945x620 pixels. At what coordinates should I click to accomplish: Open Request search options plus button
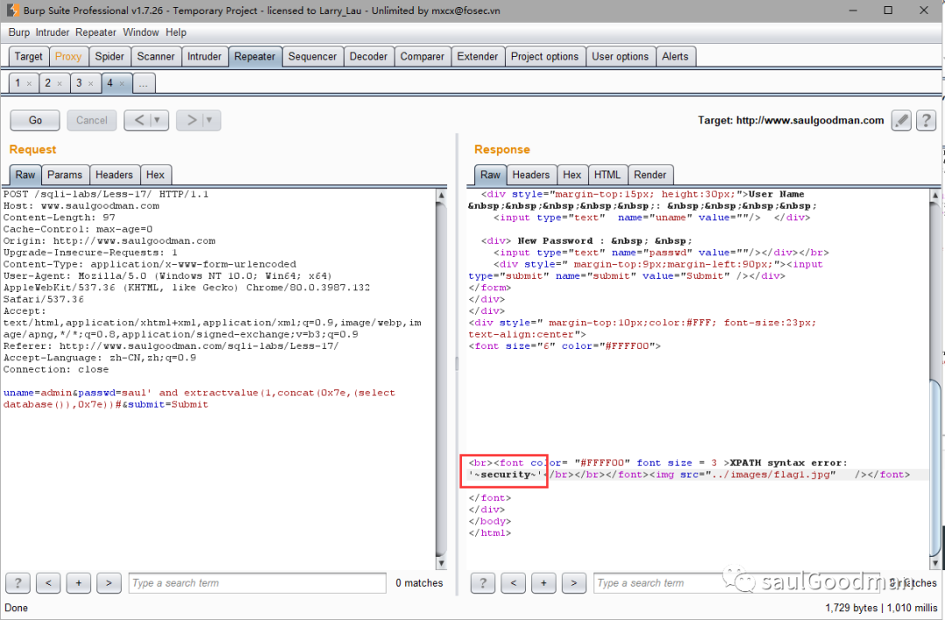(79, 583)
